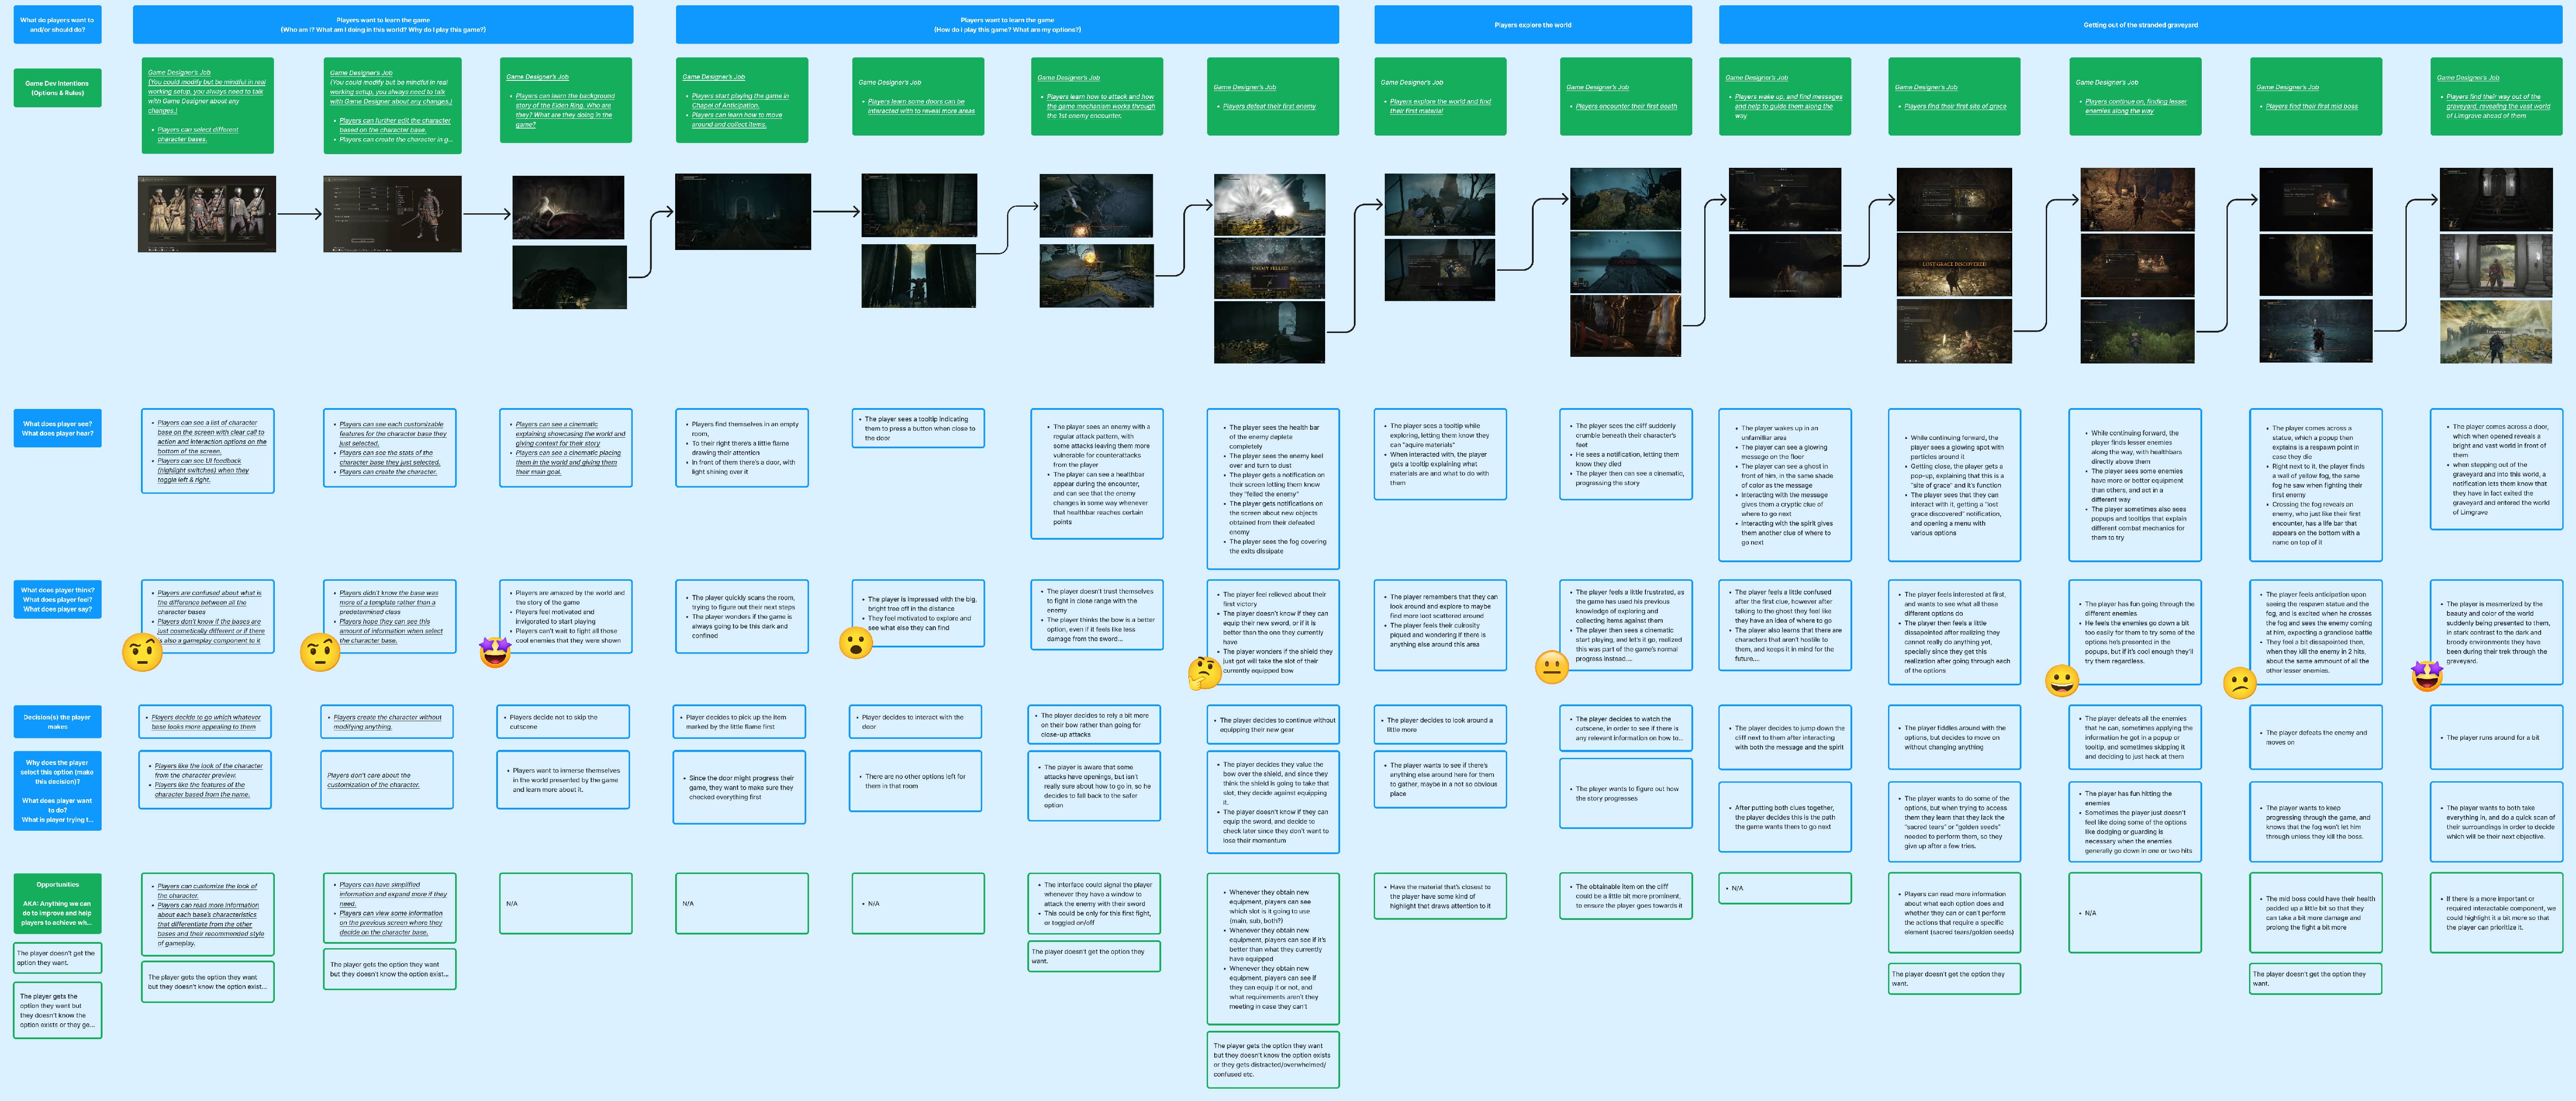Click the confused frowning emoji sticker
The height and width of the screenshot is (1101, 2576).
(2240, 683)
